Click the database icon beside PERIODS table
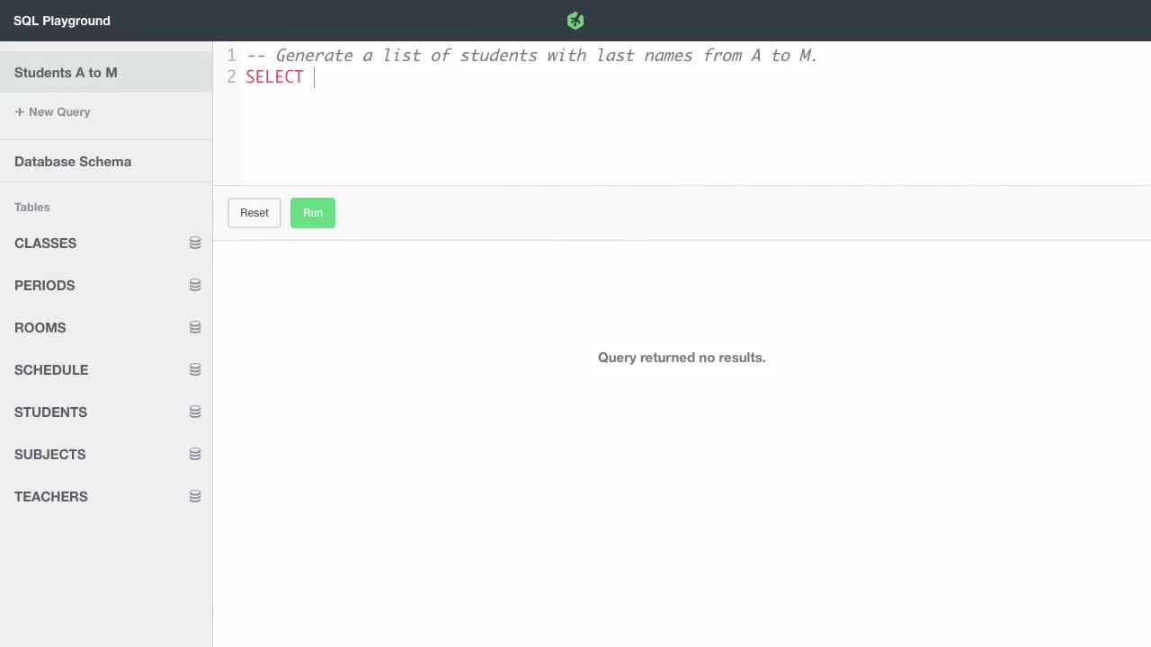 point(195,284)
